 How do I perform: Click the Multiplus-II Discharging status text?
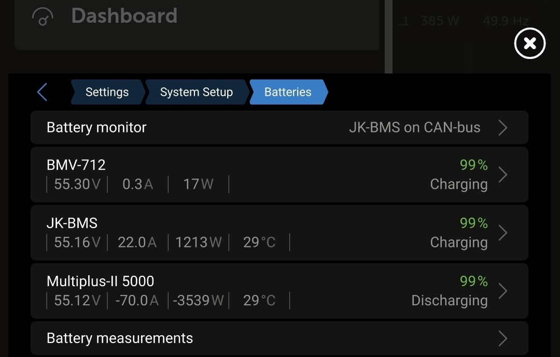(x=449, y=301)
